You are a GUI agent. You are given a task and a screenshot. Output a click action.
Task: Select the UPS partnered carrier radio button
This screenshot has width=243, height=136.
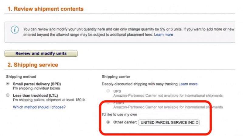coord(108,91)
